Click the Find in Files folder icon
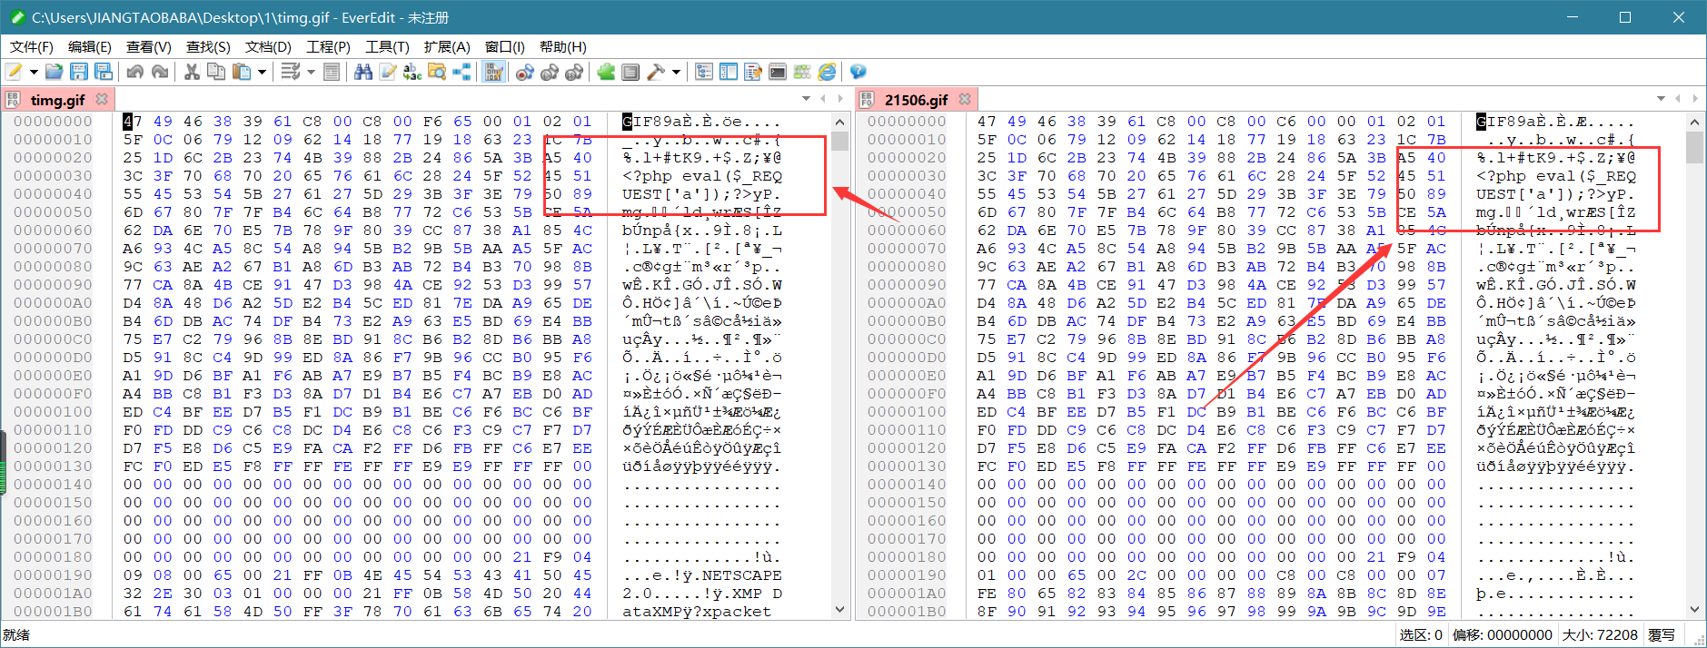Viewport: 1707px width, 648px height. click(437, 72)
